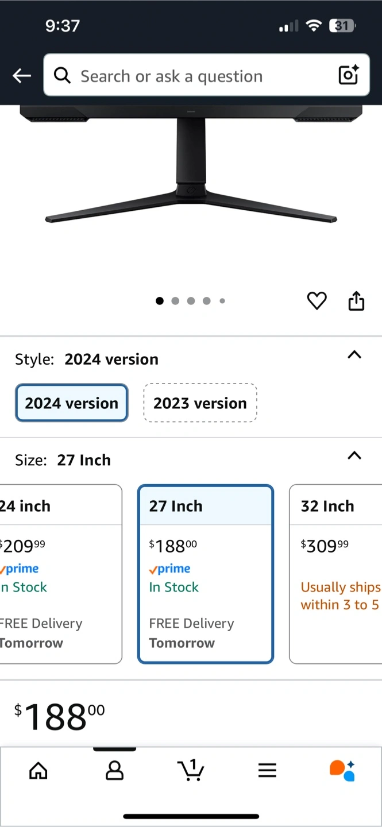Go to Amazon home tab
382x827 pixels.
click(38, 771)
